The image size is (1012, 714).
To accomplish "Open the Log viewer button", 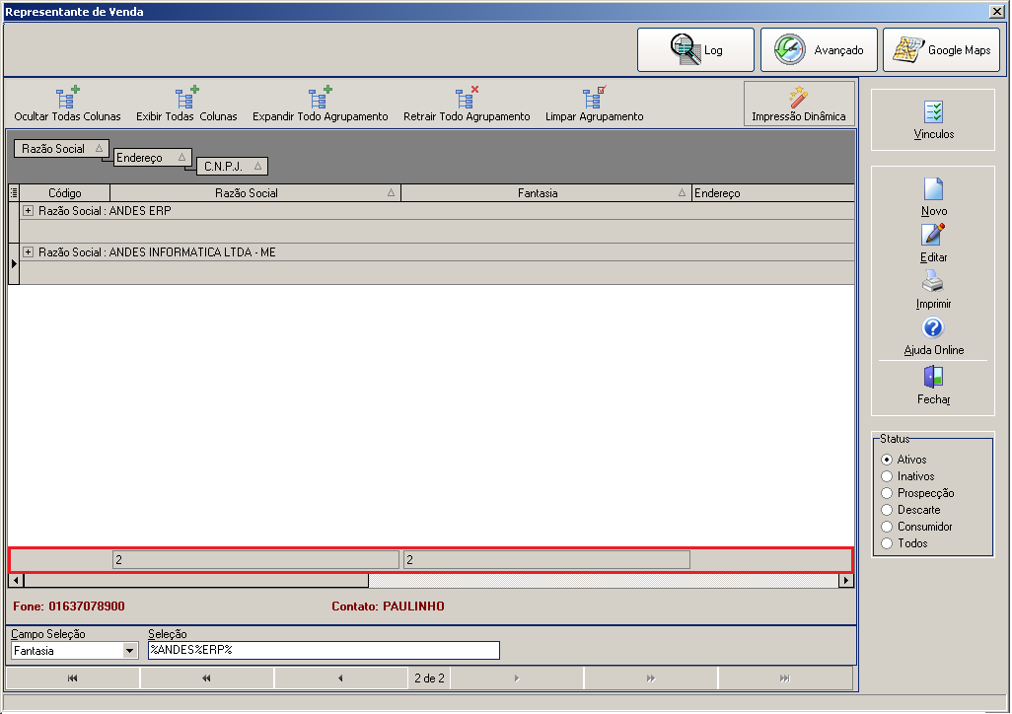I will tap(695, 49).
